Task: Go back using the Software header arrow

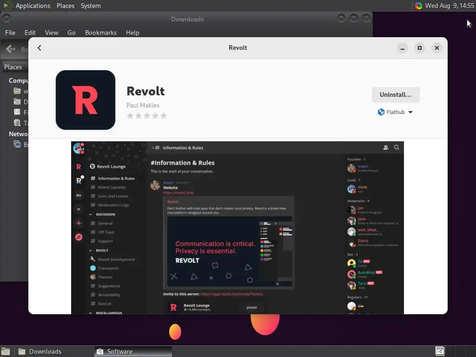Action: [x=40, y=48]
